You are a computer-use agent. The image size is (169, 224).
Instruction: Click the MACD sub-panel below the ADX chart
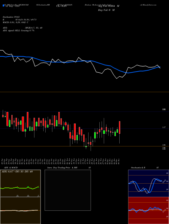pyautogui.click(x=20, y=210)
